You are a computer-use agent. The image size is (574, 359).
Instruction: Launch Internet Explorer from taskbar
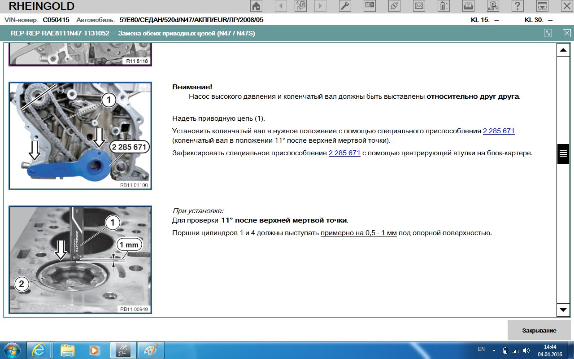click(x=39, y=350)
